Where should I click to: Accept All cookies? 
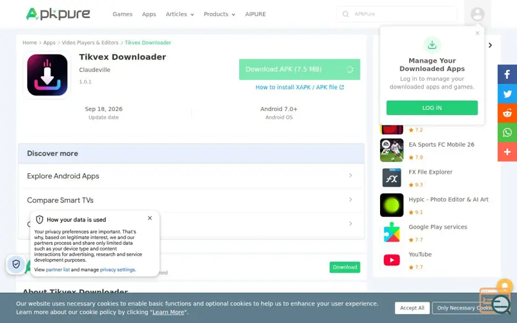tap(412, 308)
